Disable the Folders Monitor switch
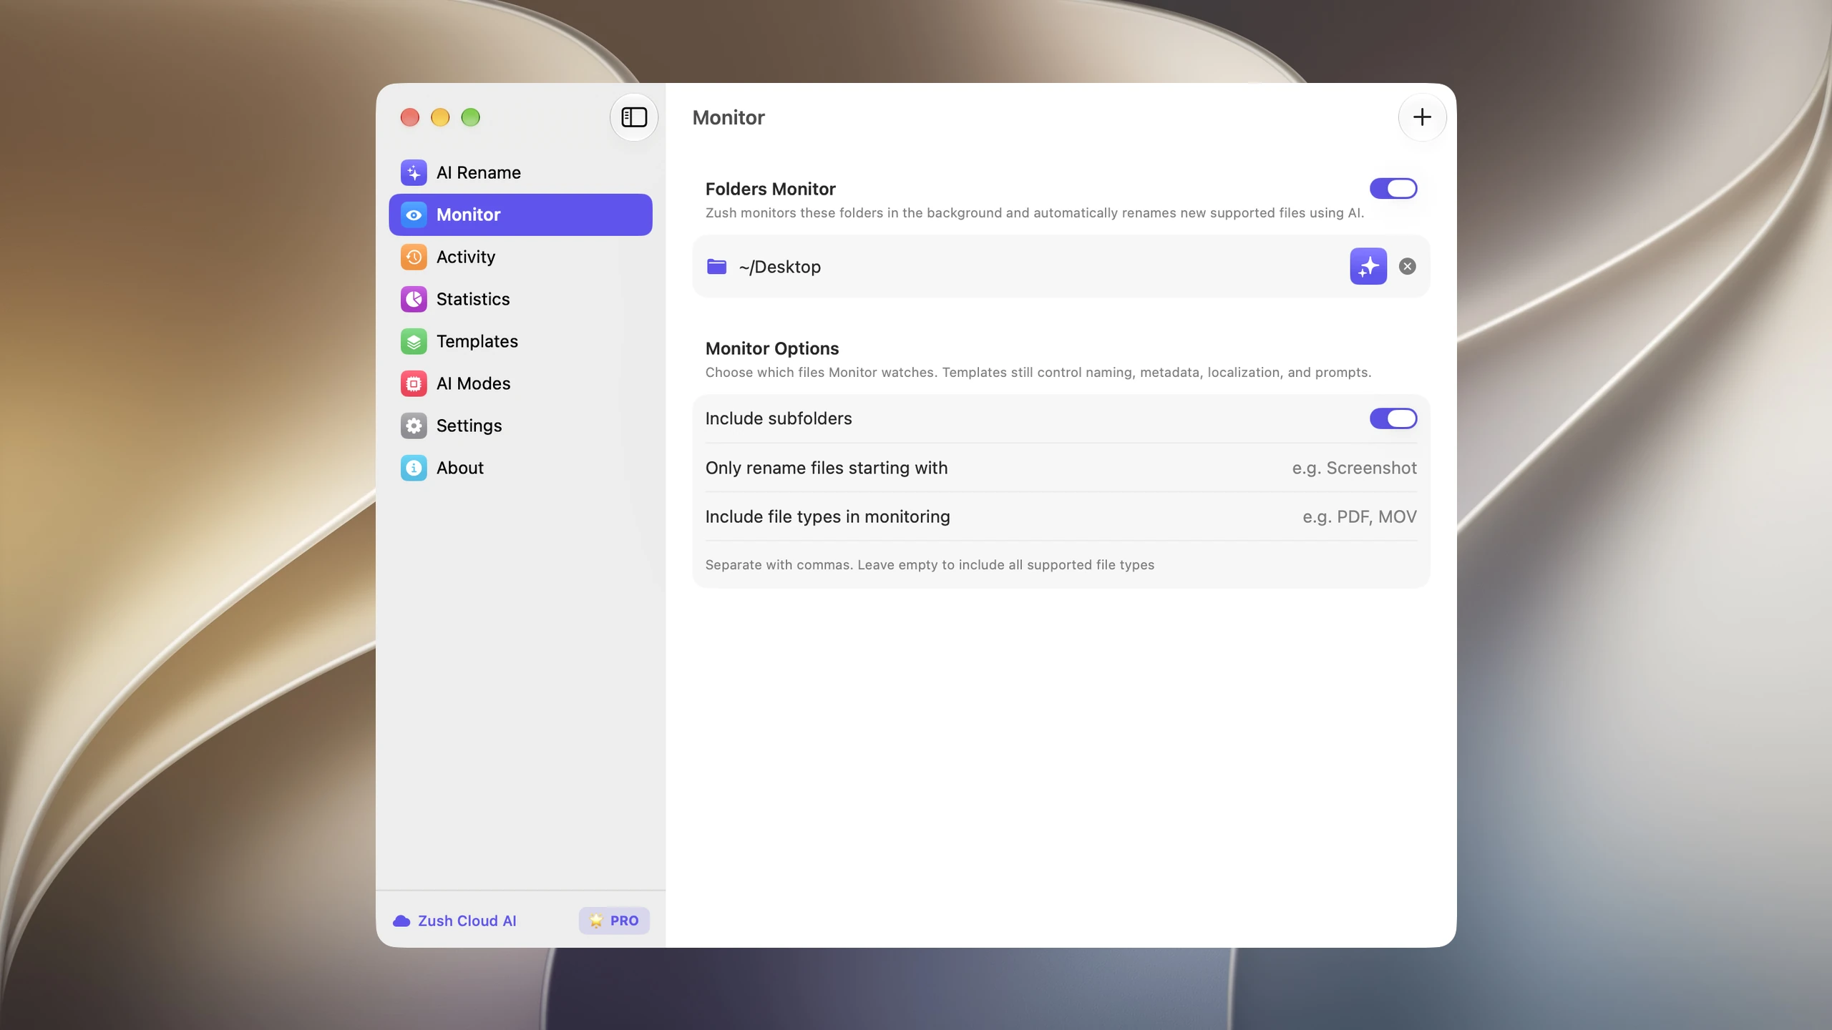 click(x=1393, y=189)
